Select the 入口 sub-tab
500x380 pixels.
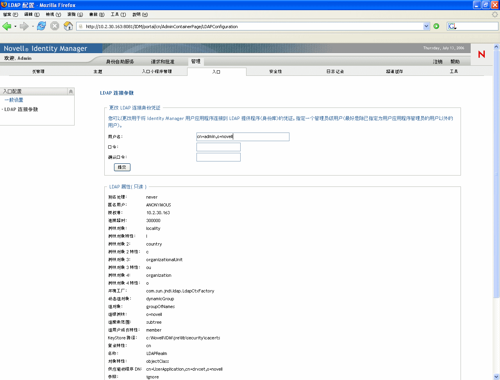[x=216, y=72]
